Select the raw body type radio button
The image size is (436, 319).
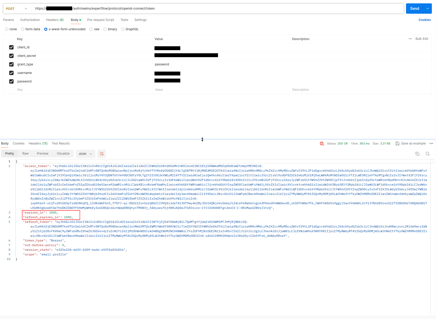pos(91,29)
